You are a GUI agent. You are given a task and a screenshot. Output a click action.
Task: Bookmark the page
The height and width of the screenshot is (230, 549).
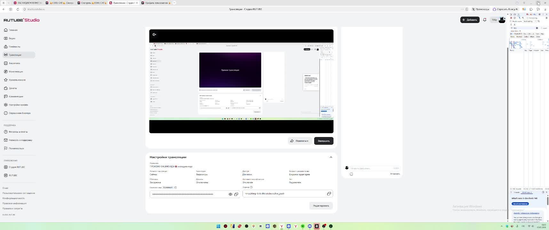(467, 9)
